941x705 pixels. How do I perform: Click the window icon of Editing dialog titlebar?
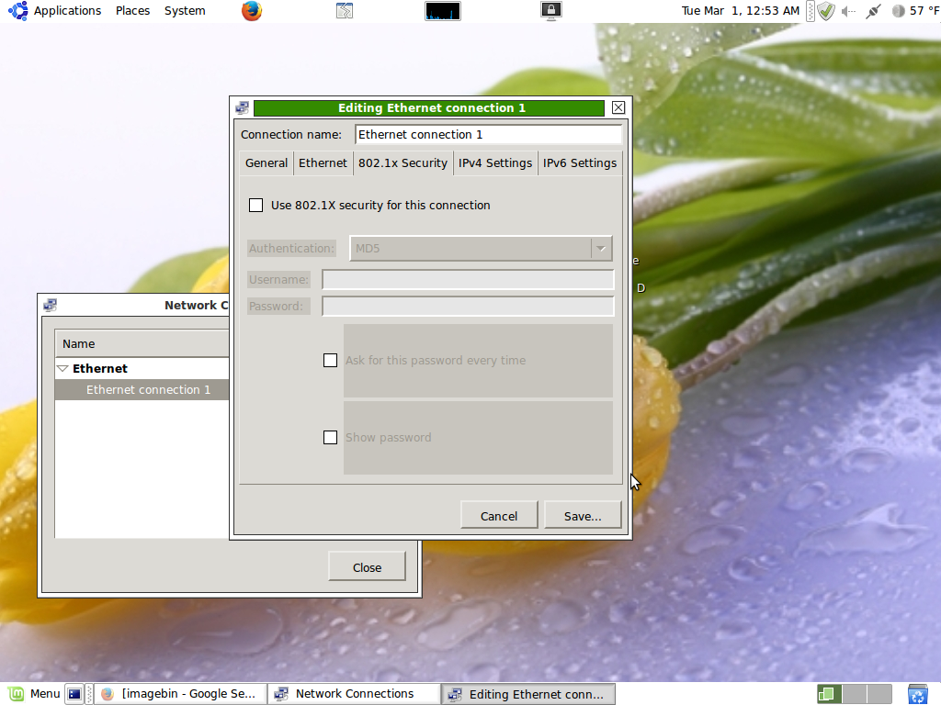[242, 108]
